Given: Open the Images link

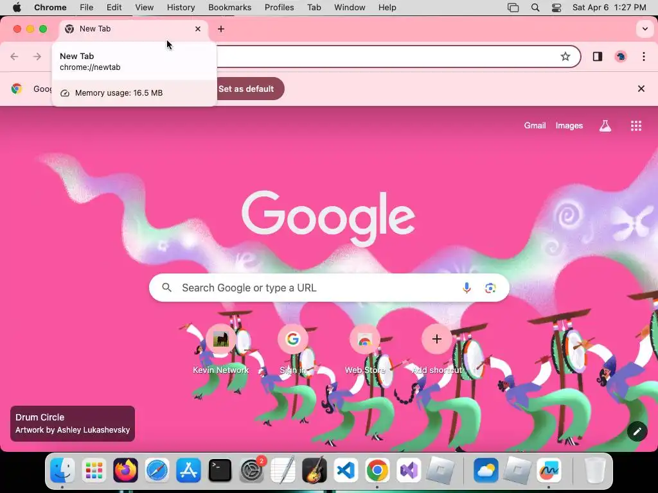Looking at the screenshot, I should (x=569, y=125).
